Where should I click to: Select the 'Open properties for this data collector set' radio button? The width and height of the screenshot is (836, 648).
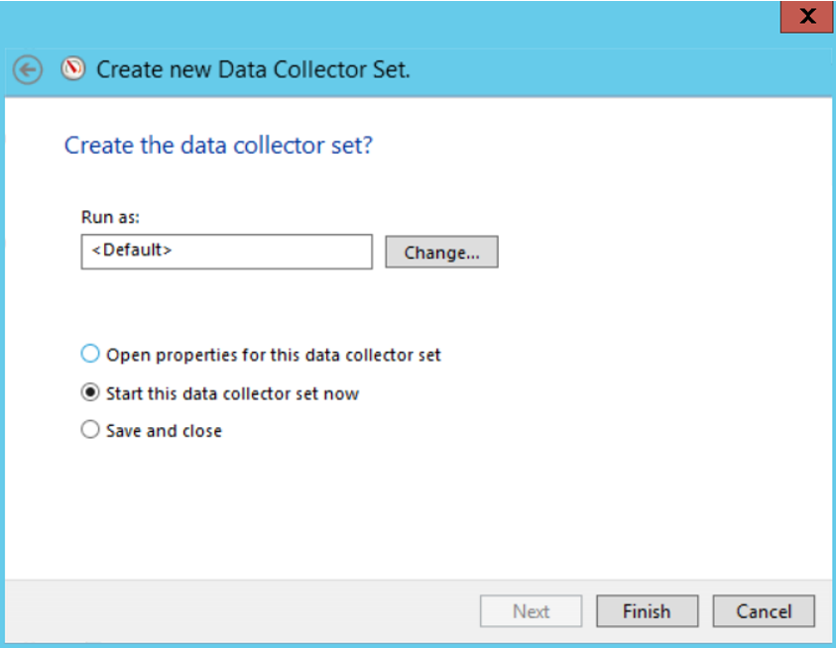[90, 354]
